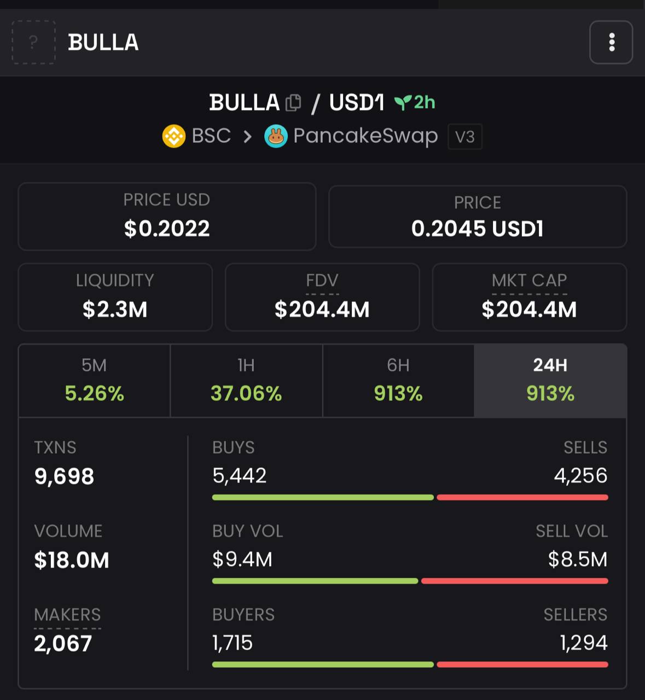Select the 24H timeframe tab

[x=550, y=381]
